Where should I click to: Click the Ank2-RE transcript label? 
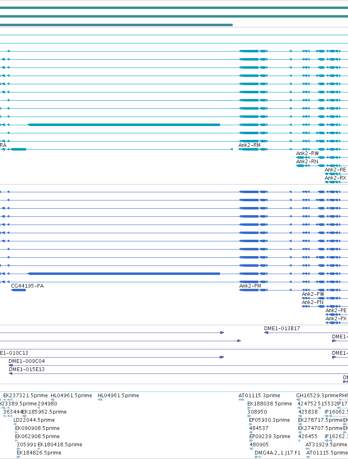pyautogui.click(x=335, y=170)
